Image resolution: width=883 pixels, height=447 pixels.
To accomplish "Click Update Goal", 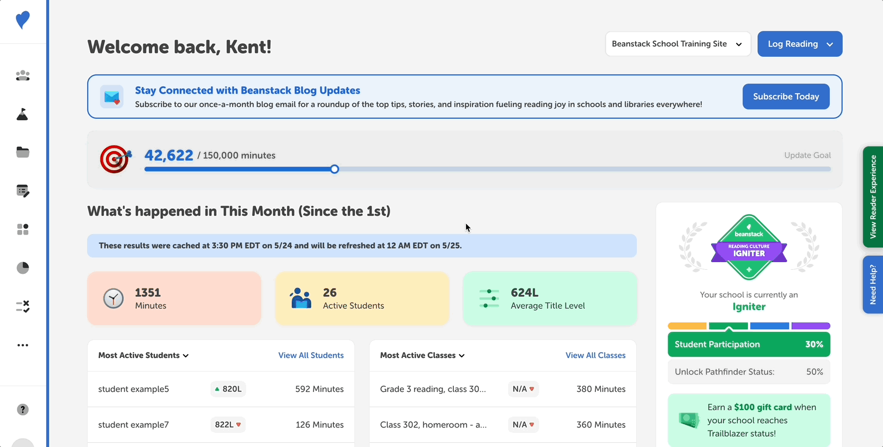I will (x=808, y=155).
